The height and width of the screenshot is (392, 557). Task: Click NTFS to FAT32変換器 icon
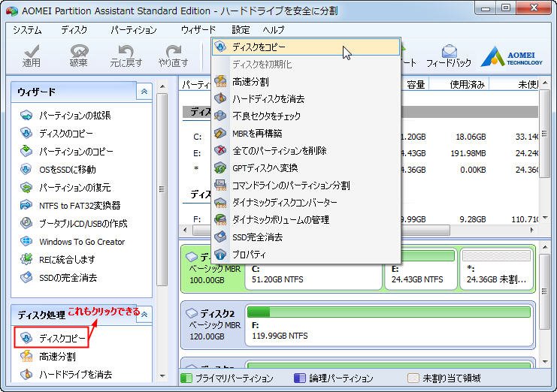[26, 205]
